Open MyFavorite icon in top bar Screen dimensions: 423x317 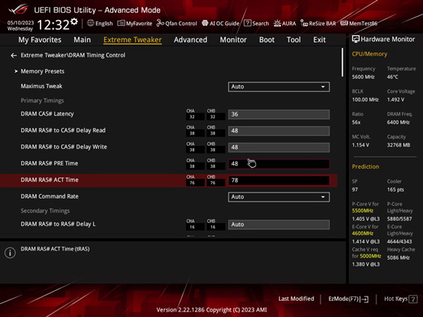[x=121, y=23]
